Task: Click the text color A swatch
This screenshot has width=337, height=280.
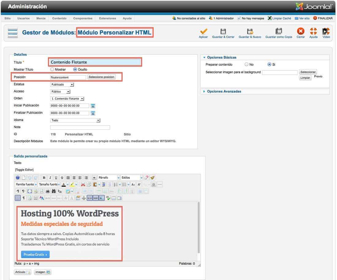Action: [64, 185]
